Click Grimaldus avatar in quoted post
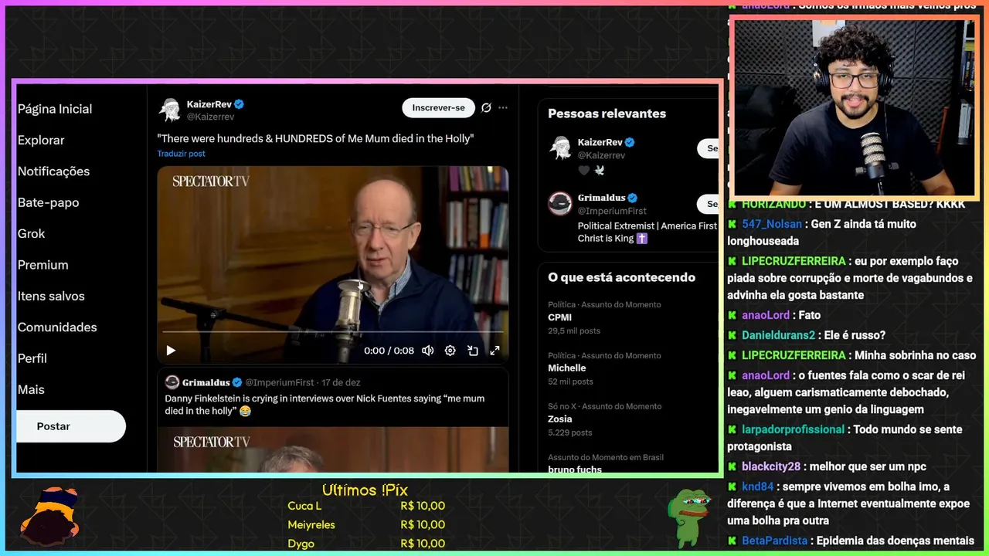 pos(172,382)
